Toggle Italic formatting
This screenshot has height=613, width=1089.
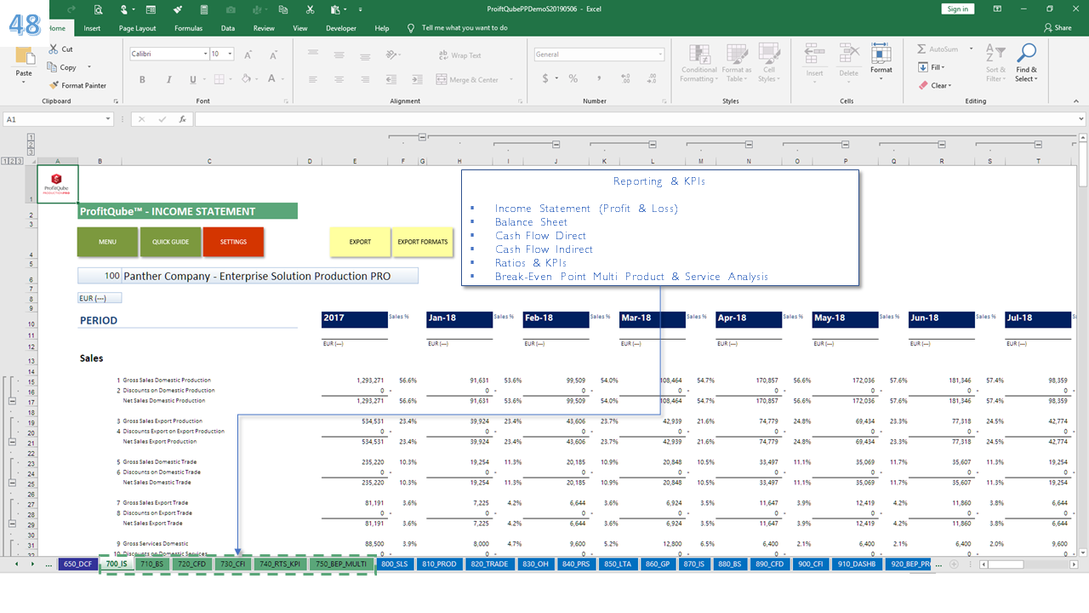tap(168, 79)
